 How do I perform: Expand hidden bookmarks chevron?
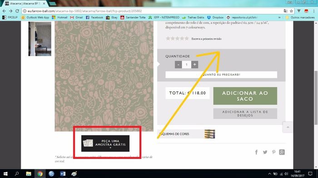click(x=279, y=17)
